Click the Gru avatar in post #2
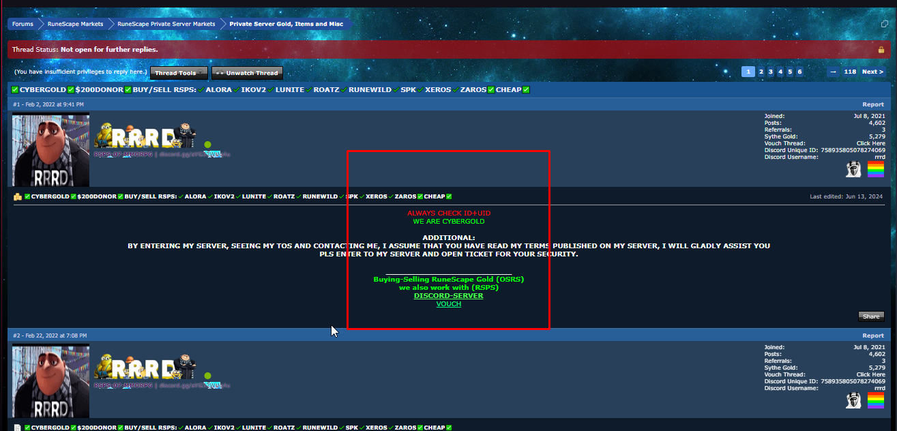897x431 pixels. (50, 381)
